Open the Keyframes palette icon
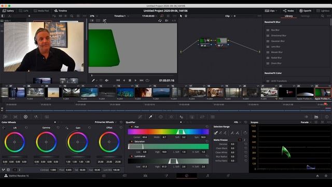Viewport: 332px width, 187px height. (x=306, y=117)
